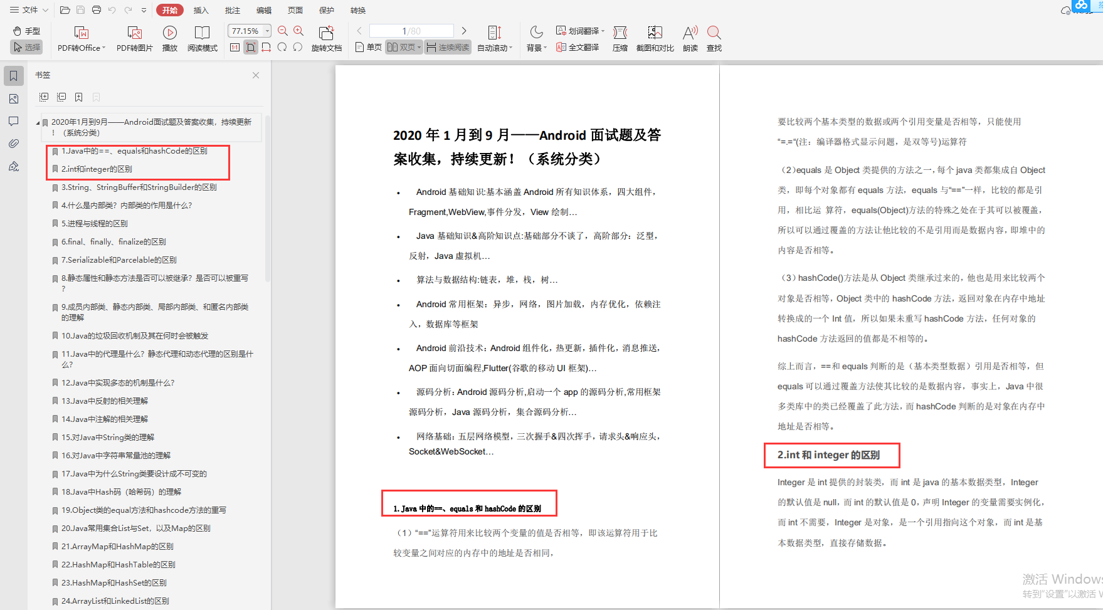Open the thumbnail panel in the sidebar
Viewport: 1103px width, 610px height.
pos(14,99)
